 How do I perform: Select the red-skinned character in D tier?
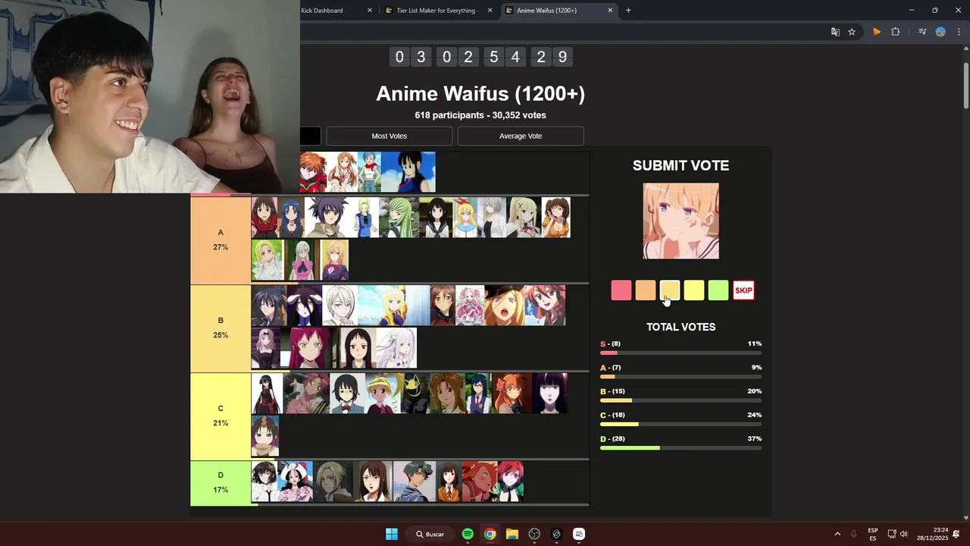(x=479, y=482)
